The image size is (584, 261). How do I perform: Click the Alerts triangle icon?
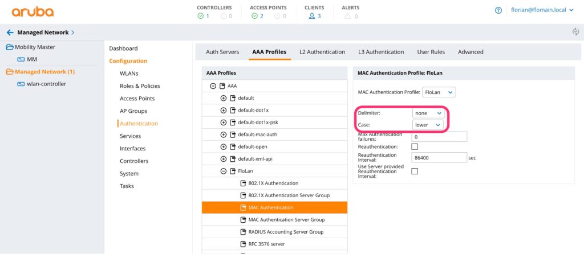pyautogui.click(x=347, y=16)
